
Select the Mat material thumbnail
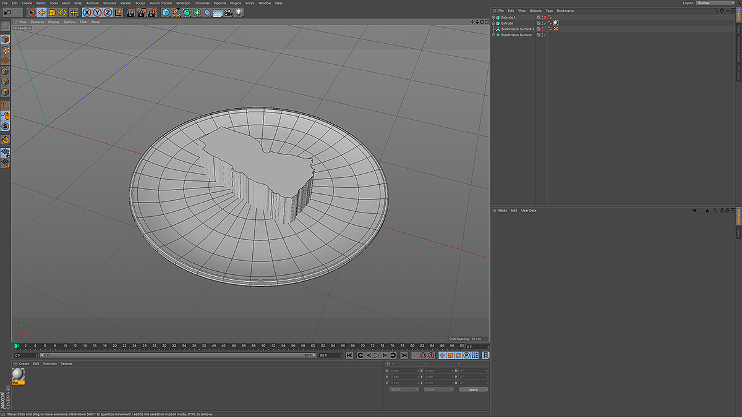tap(18, 374)
